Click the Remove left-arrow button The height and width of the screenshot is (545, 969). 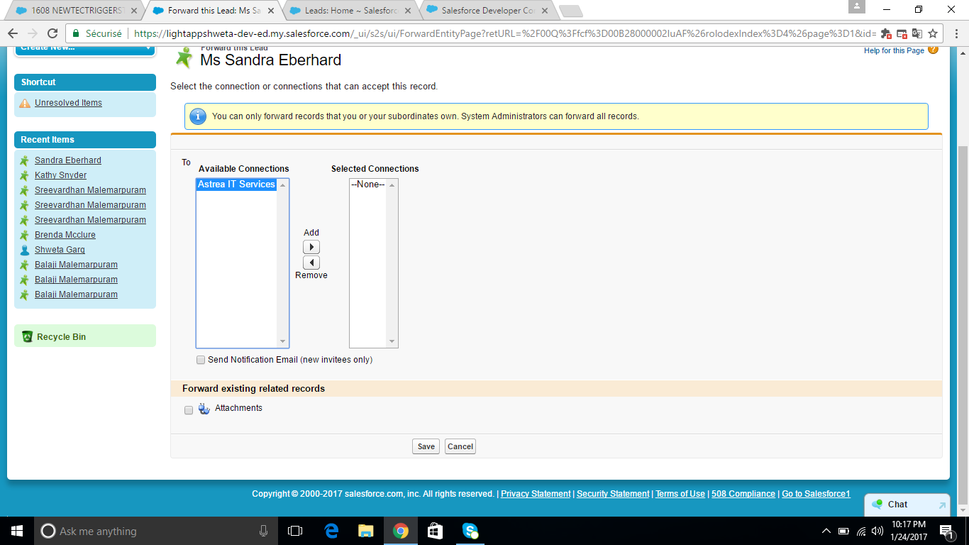[x=311, y=263]
